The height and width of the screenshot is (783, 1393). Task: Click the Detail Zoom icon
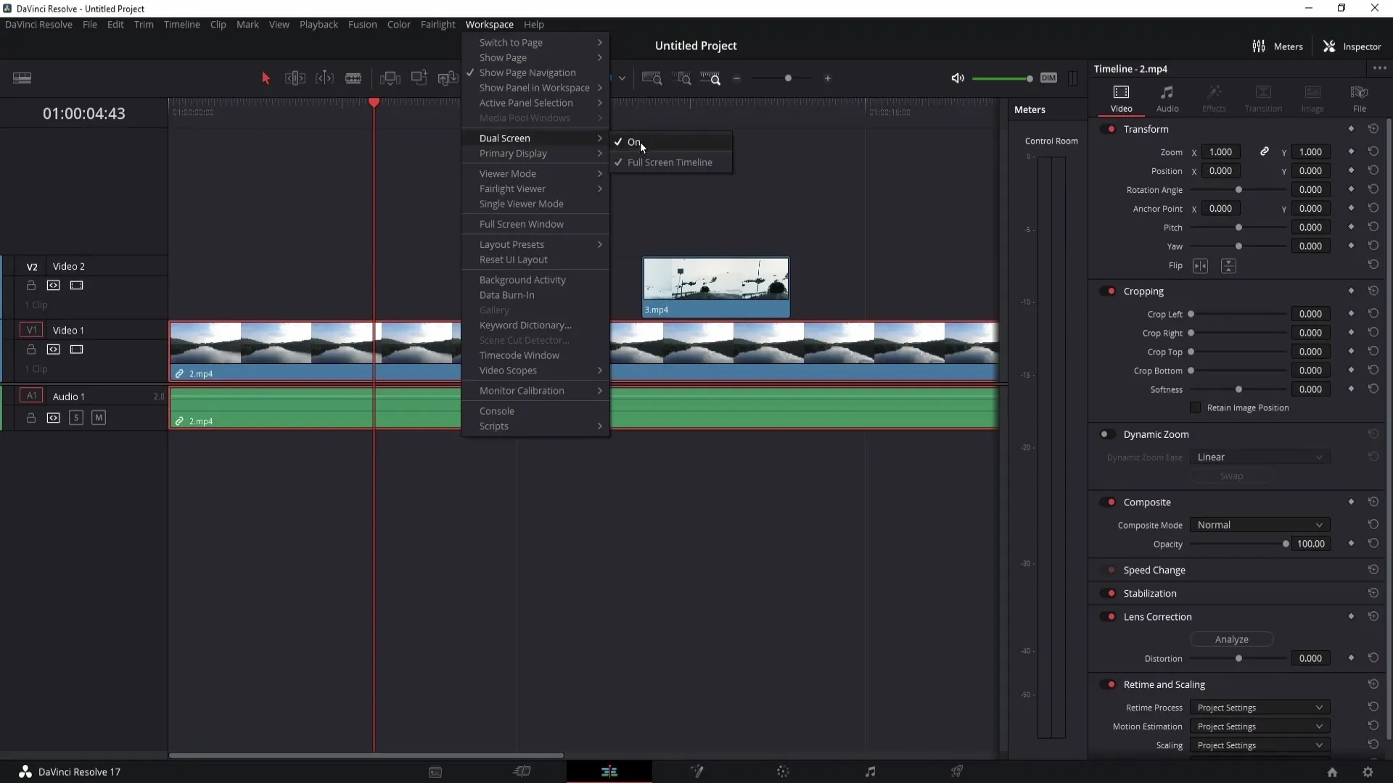pyautogui.click(x=681, y=78)
